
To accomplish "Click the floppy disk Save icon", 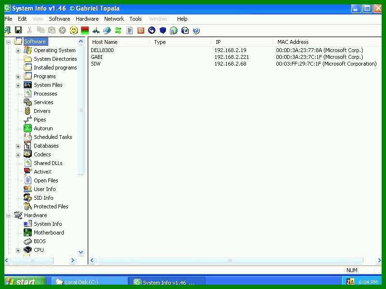I will point(18,30).
